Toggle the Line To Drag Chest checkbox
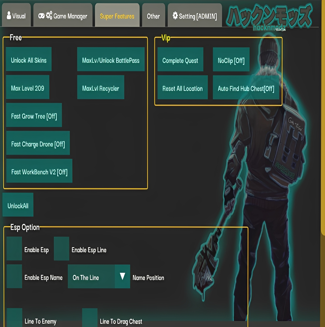This screenshot has height=327, width=325. pyautogui.click(x=90, y=318)
